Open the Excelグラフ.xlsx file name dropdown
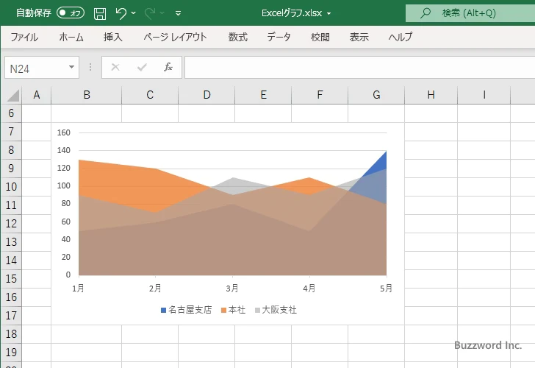535x368 pixels. pos(329,14)
